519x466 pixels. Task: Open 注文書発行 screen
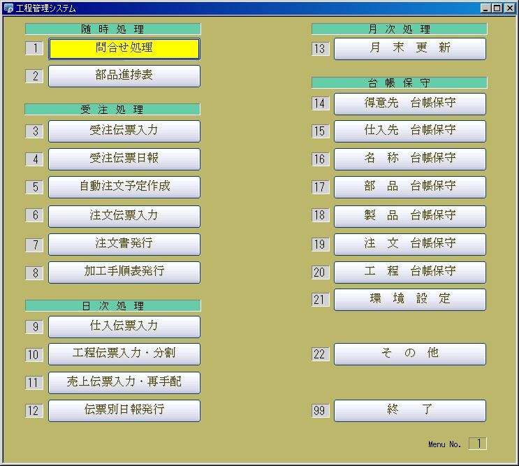124,245
